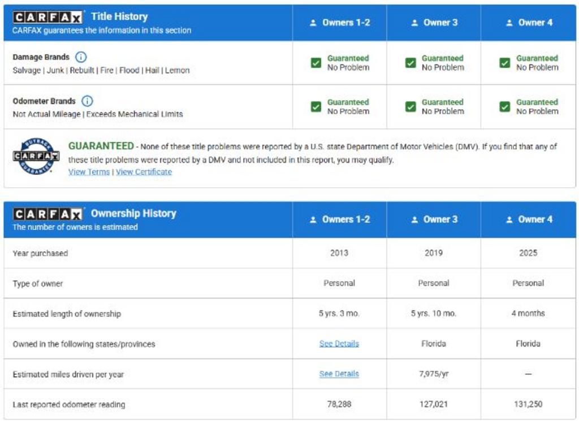Click 'The number of owners is estimated' subtitle

click(x=75, y=227)
